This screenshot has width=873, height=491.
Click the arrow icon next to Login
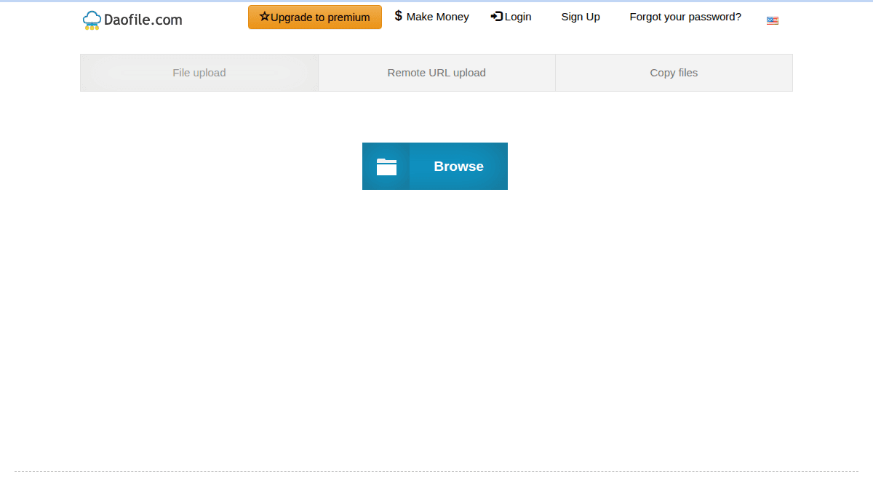497,16
